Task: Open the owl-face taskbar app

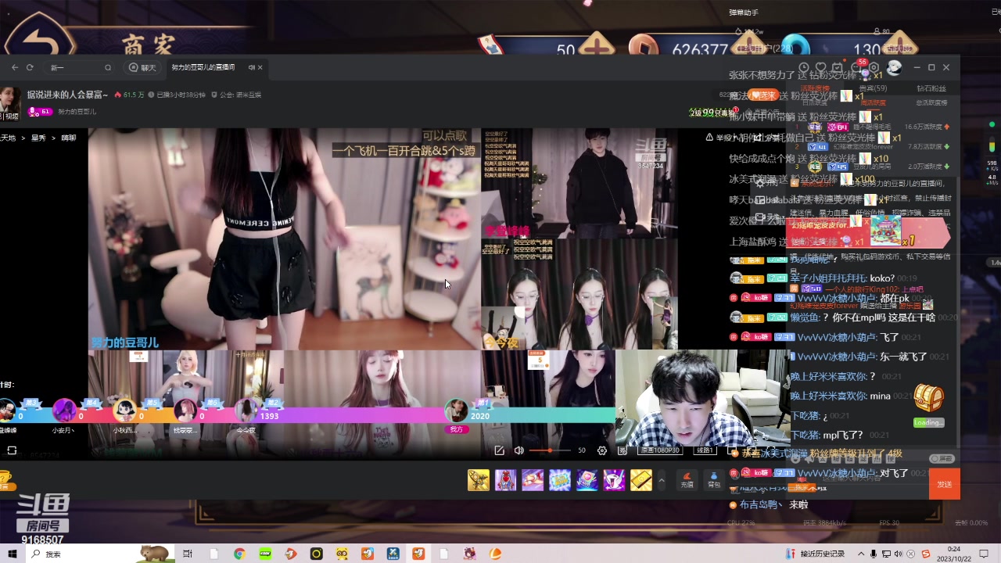Action: pos(342,554)
